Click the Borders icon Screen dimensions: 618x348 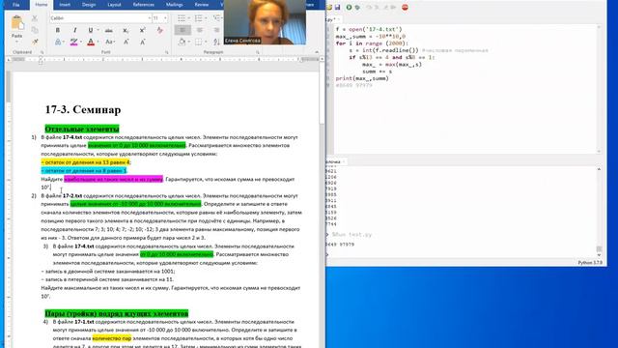point(198,42)
